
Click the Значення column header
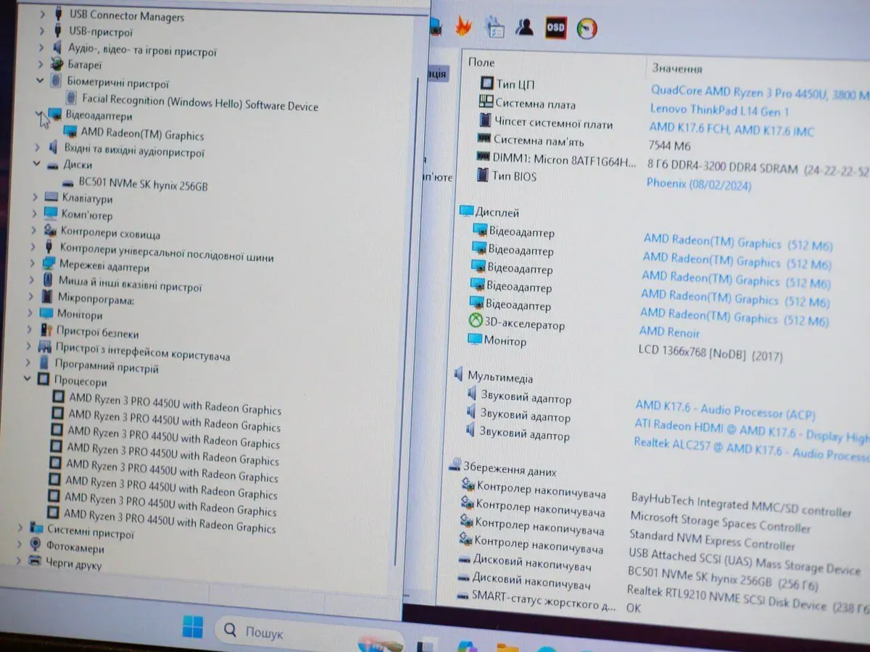click(677, 68)
